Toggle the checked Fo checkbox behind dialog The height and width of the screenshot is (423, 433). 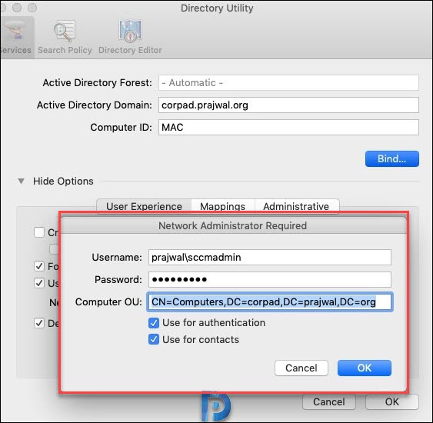[x=39, y=266]
